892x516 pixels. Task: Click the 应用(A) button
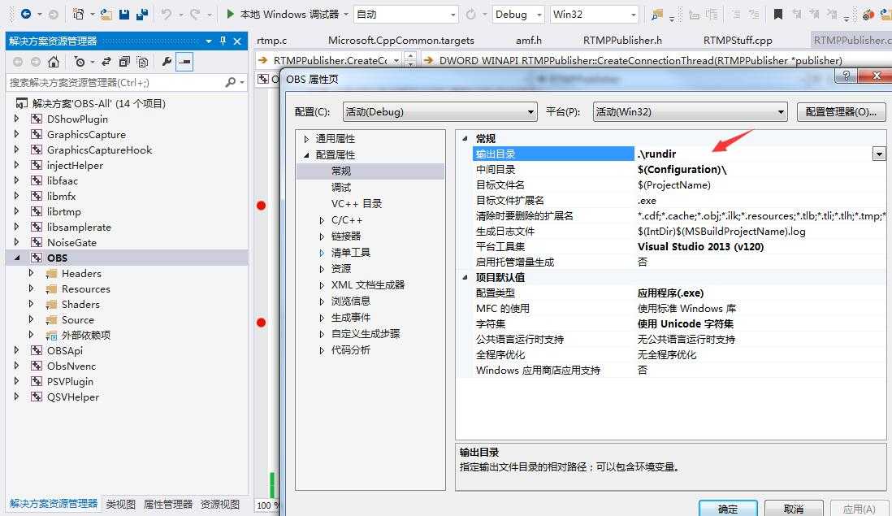point(859,509)
